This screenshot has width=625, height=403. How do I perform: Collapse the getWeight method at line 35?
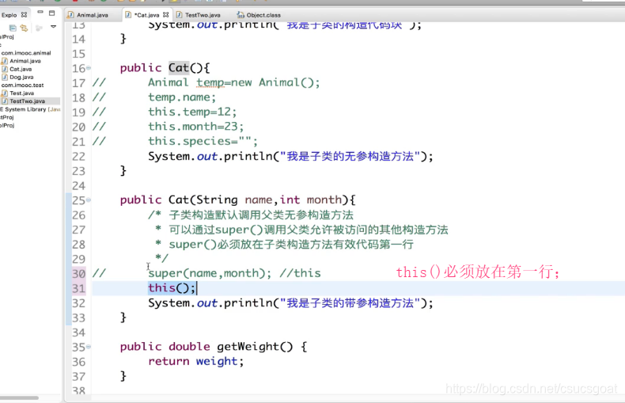coord(89,346)
